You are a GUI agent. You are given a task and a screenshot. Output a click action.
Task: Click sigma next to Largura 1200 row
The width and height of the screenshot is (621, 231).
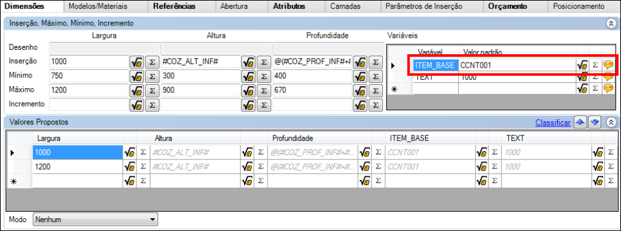coord(143,167)
